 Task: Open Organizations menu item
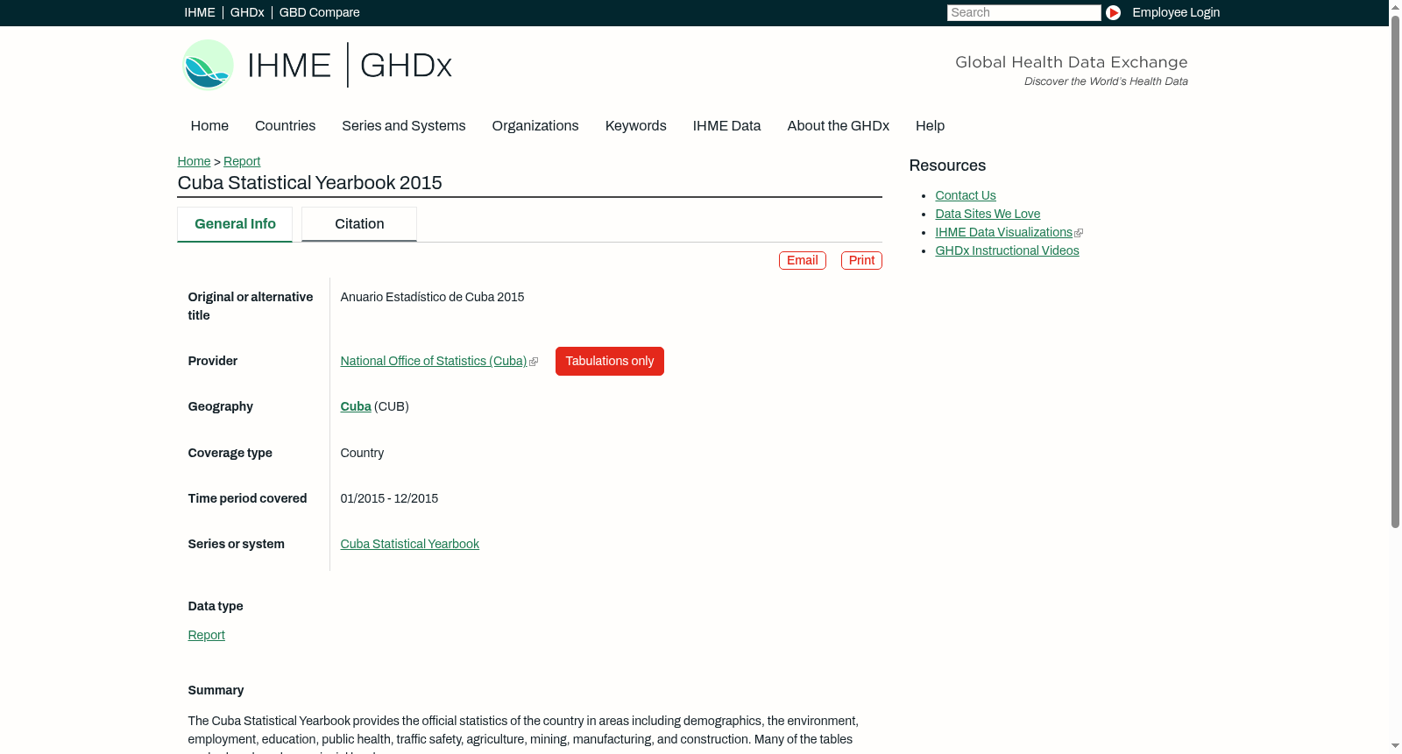pyautogui.click(x=535, y=126)
